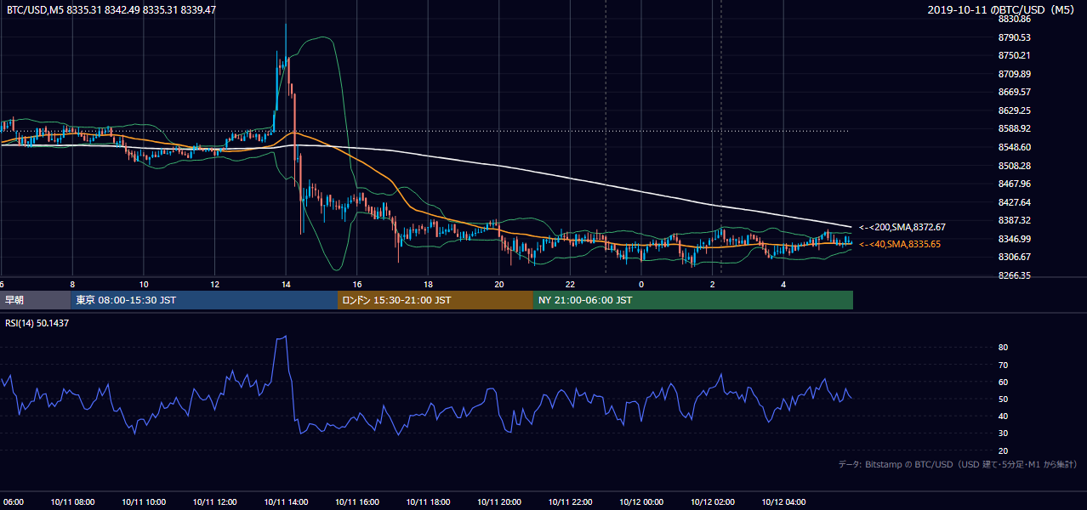Click price axis value 8306.67
1087x510 pixels.
coord(1014,258)
